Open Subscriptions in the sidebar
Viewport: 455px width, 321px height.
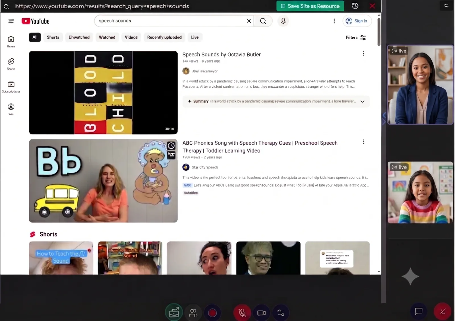tap(11, 87)
